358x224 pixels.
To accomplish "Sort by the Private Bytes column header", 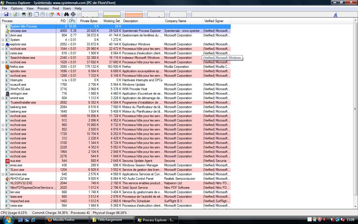I will tap(88, 21).
